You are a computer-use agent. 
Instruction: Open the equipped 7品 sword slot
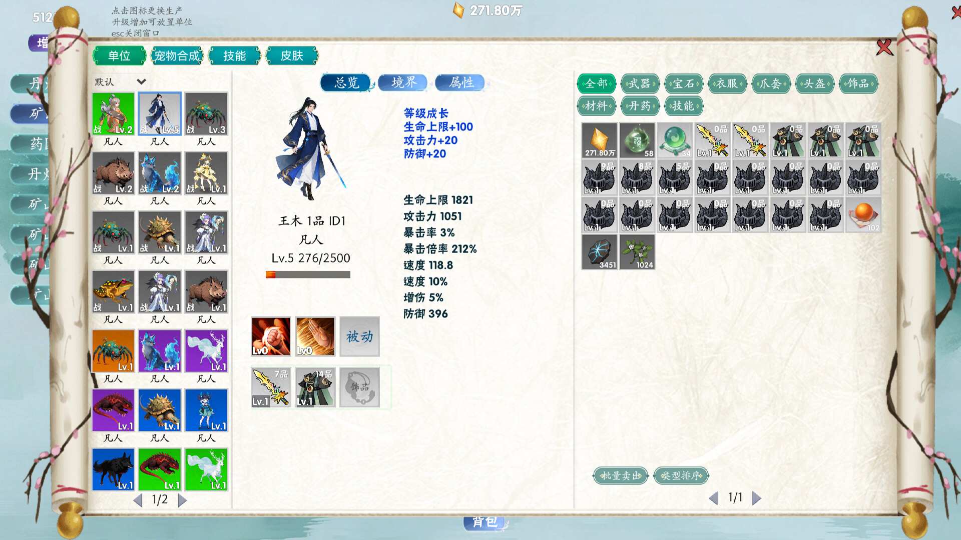point(270,386)
